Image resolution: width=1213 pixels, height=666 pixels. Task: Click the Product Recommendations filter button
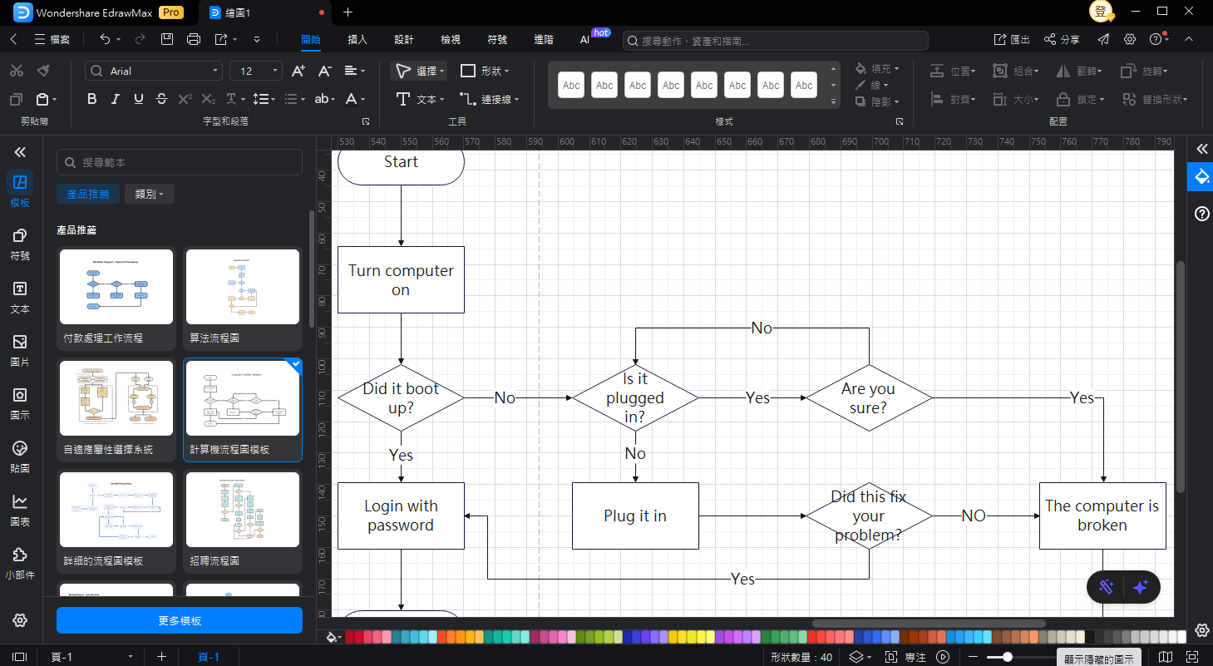[88, 194]
